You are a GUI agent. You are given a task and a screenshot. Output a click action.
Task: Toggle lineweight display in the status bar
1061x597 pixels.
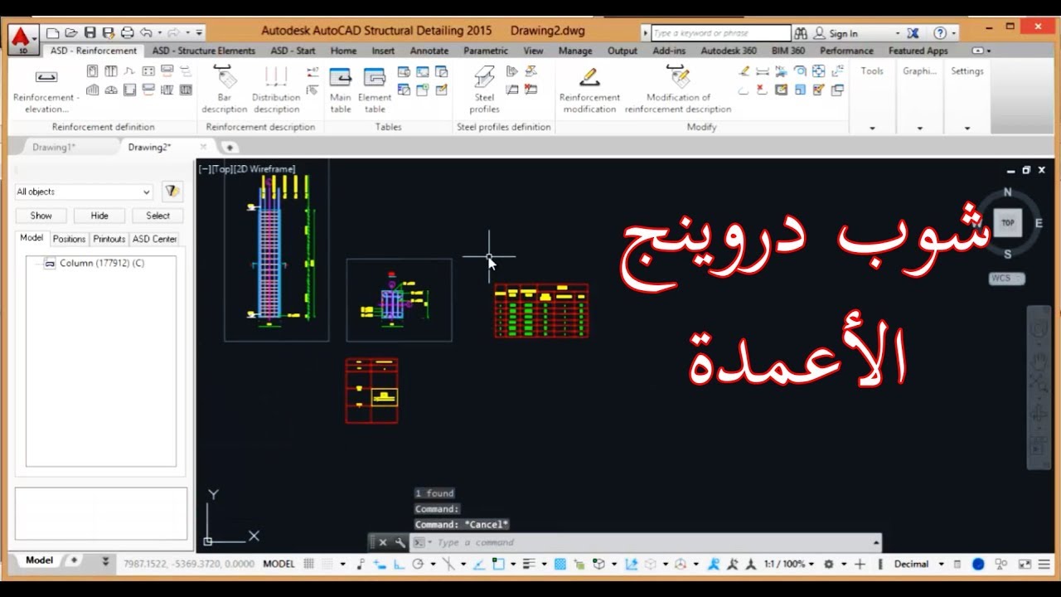pos(528,564)
